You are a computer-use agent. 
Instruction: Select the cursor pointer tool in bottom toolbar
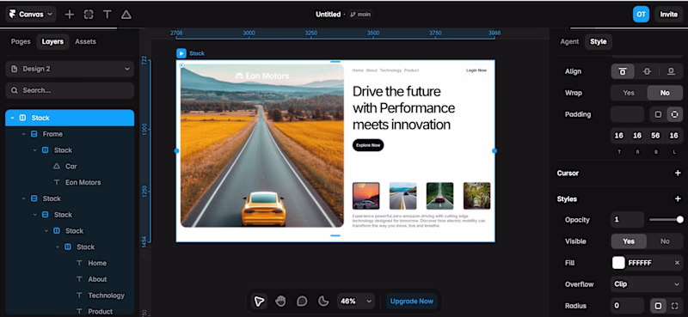coord(260,302)
